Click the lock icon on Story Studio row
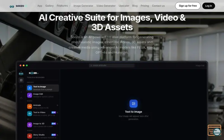Viewport: 224px width, 140px height. point(57,135)
